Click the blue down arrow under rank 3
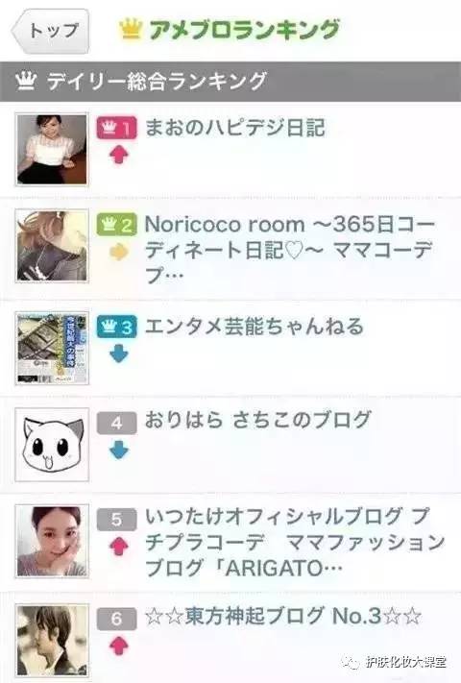The width and height of the screenshot is (461, 683). [119, 354]
